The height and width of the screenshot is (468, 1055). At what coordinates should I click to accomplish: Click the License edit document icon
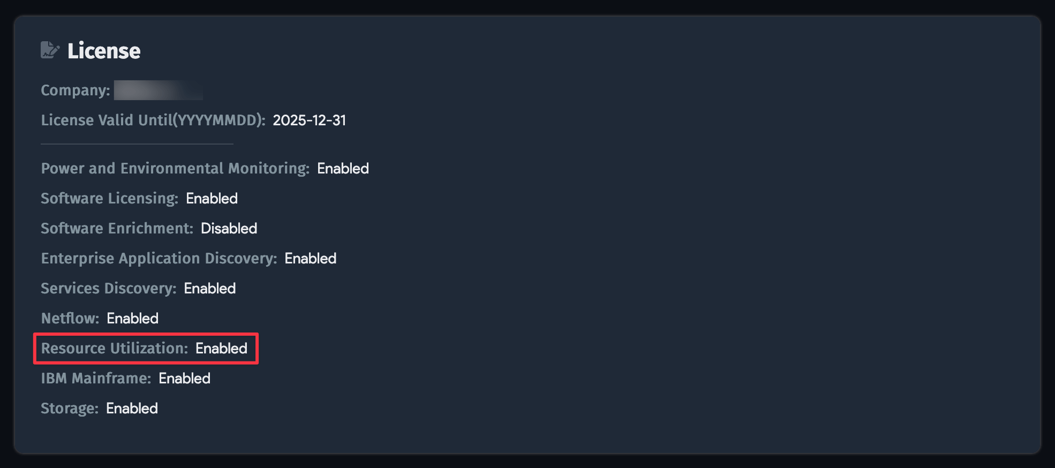click(x=49, y=50)
